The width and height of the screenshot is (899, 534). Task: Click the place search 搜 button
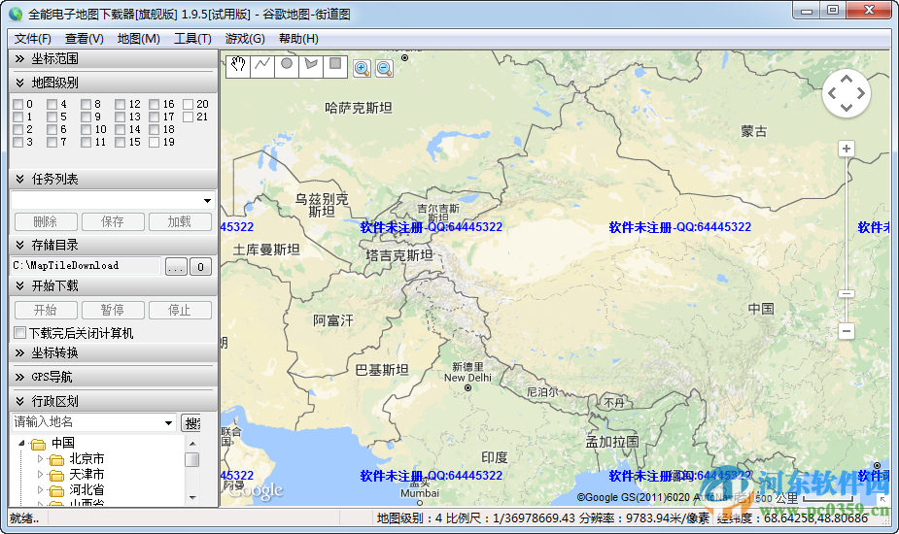190,423
